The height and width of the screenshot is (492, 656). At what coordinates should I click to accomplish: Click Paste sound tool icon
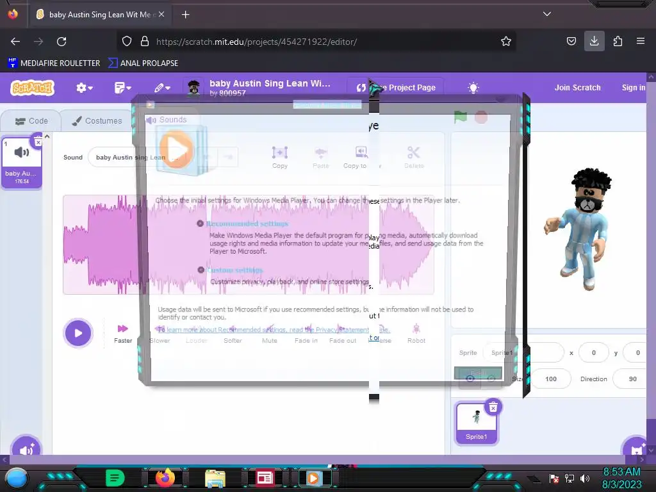321,157
